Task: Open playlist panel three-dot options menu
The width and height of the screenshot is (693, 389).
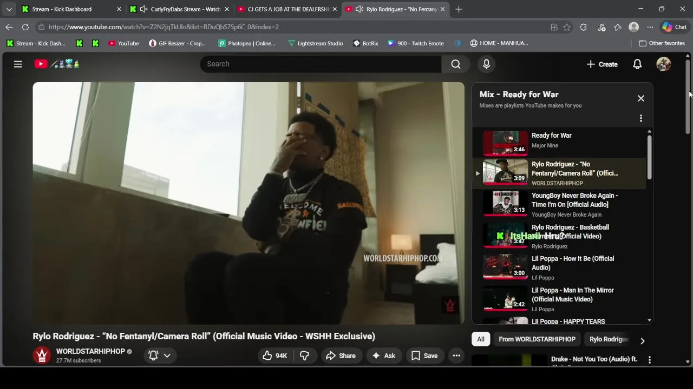Action: pyautogui.click(x=640, y=118)
